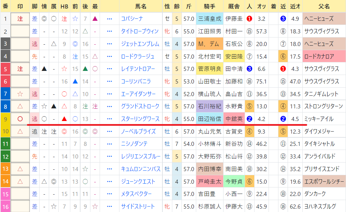Sort by the 馬名 column header
346x212 pixels.
pos(141,6)
